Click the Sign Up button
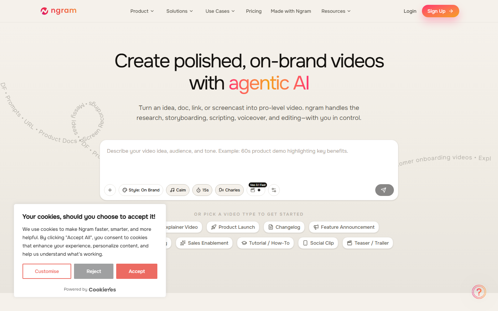The height and width of the screenshot is (311, 498). point(440,11)
